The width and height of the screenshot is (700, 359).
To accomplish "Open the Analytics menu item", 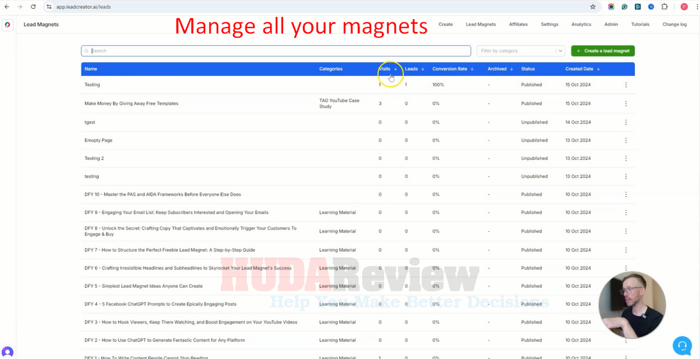I will click(581, 25).
